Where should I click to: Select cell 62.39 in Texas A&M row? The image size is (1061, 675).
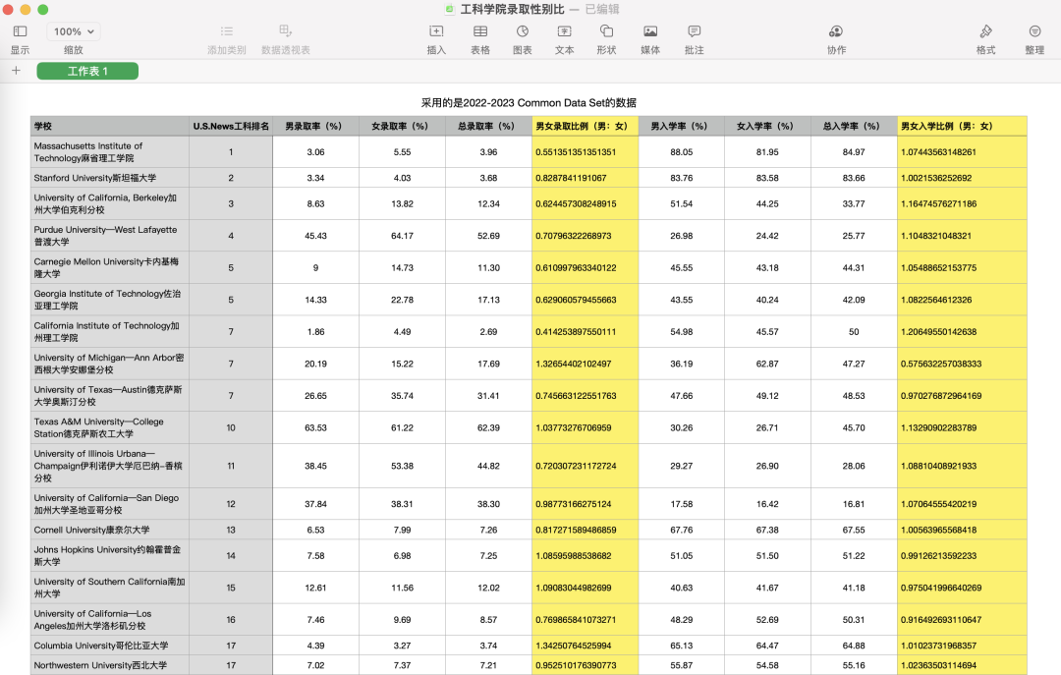(488, 427)
